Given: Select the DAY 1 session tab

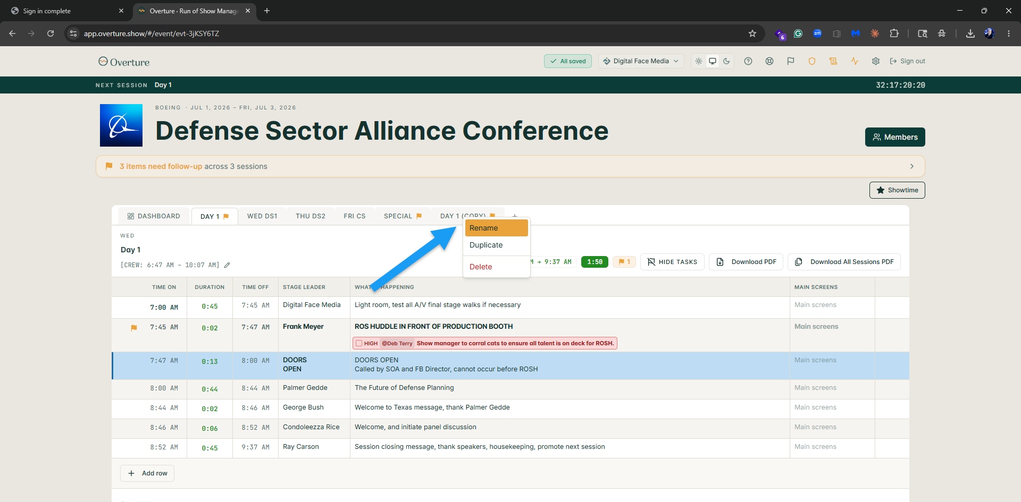Looking at the screenshot, I should coord(214,217).
